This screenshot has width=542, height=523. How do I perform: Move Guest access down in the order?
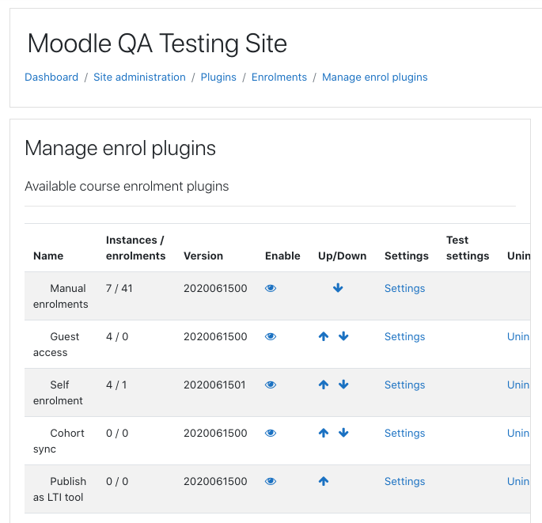(343, 336)
